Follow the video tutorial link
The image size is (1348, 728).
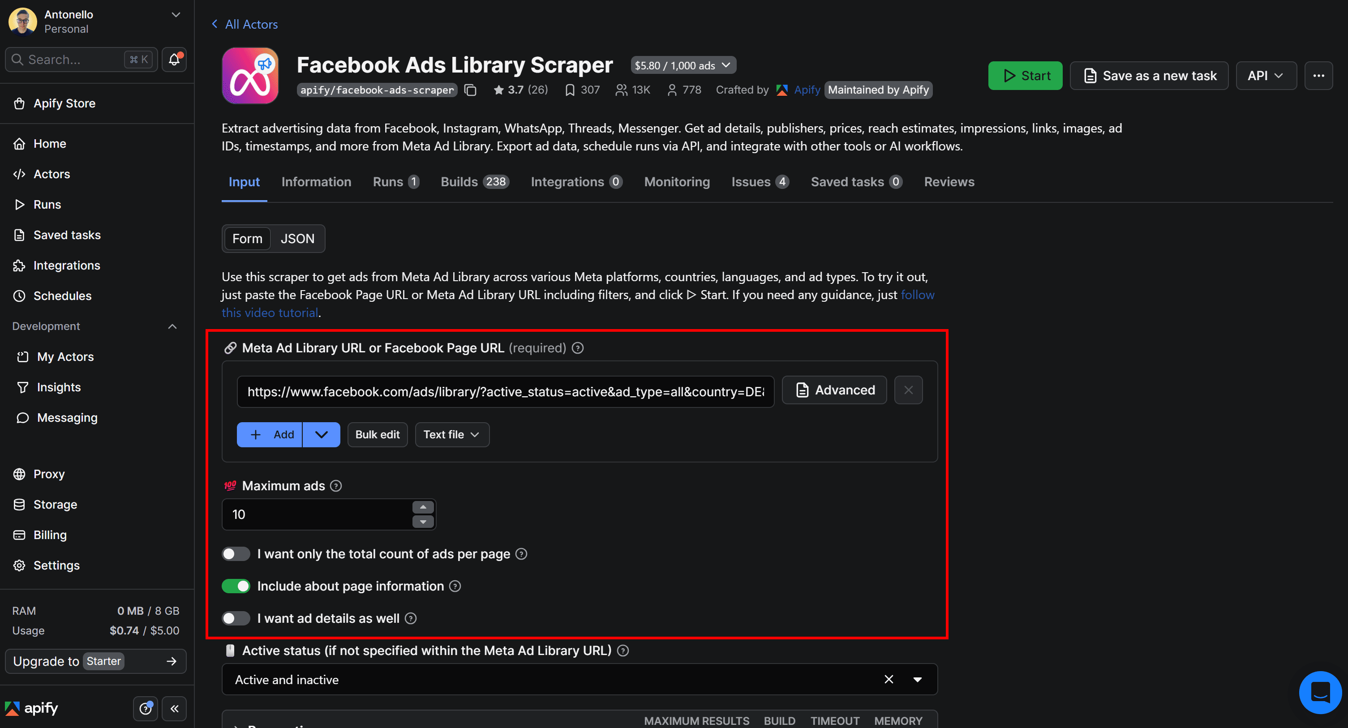pyautogui.click(x=270, y=312)
